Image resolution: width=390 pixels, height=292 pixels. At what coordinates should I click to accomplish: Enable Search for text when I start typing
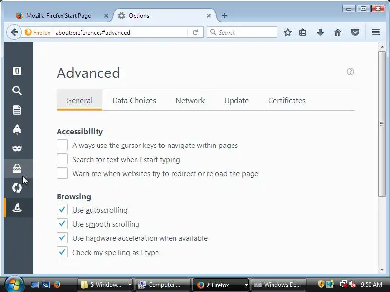click(x=62, y=159)
